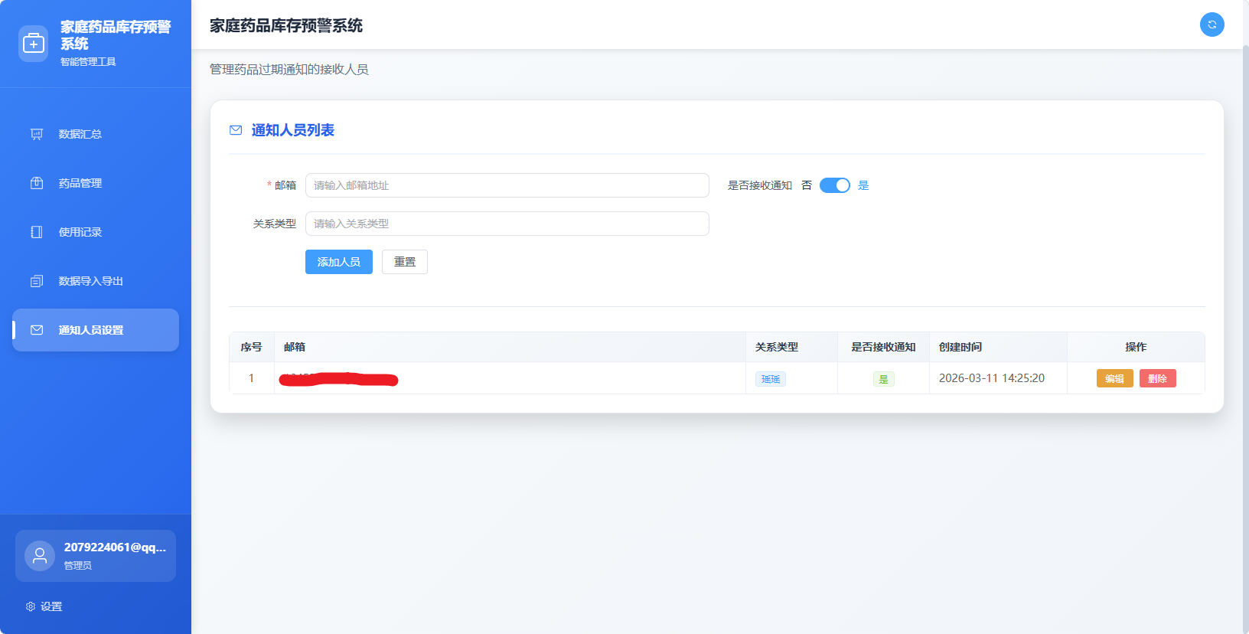Click the green 是 tag in table
The width and height of the screenshot is (1249, 634).
[x=884, y=379]
